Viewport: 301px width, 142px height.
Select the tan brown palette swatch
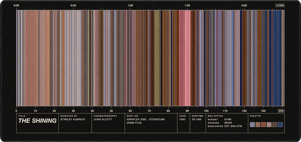click(x=258, y=125)
